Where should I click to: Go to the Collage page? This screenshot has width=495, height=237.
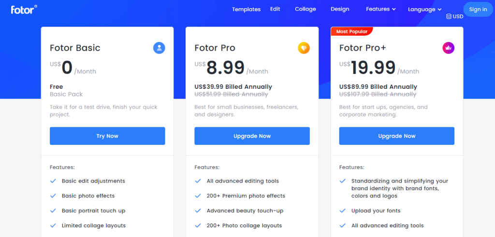(305, 9)
